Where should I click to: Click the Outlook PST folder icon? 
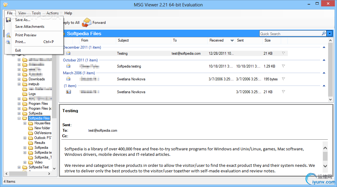[x=31, y=138]
